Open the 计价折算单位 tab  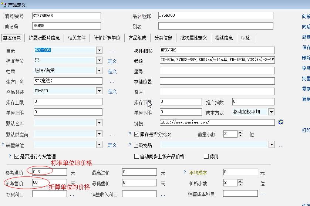coord(107,38)
